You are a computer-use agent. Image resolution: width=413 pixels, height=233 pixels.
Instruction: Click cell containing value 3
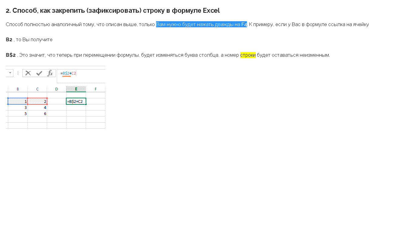(18, 107)
